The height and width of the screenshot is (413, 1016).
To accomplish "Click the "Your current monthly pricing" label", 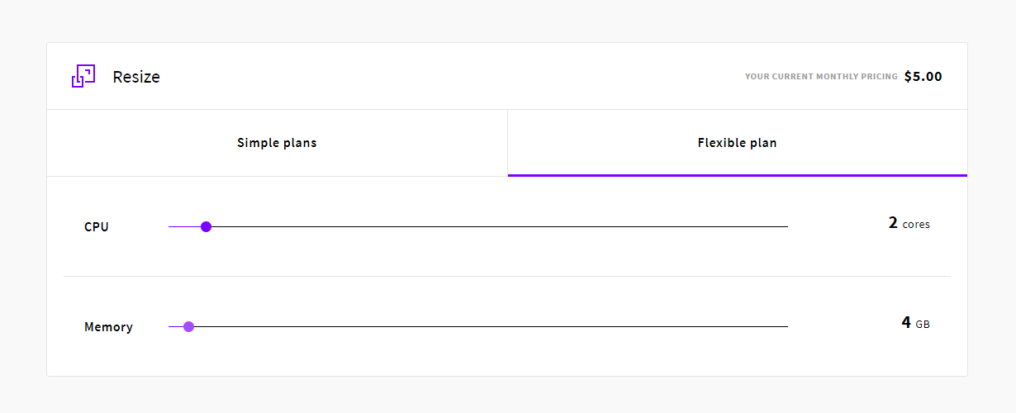I will [821, 77].
